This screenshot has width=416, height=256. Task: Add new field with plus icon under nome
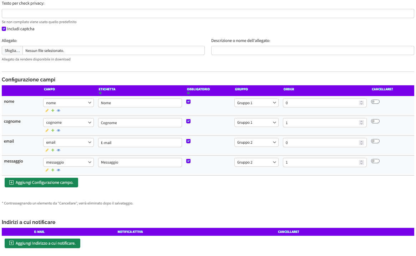pyautogui.click(x=53, y=111)
